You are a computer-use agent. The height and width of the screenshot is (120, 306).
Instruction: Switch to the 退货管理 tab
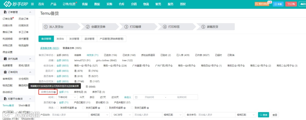(x=89, y=39)
